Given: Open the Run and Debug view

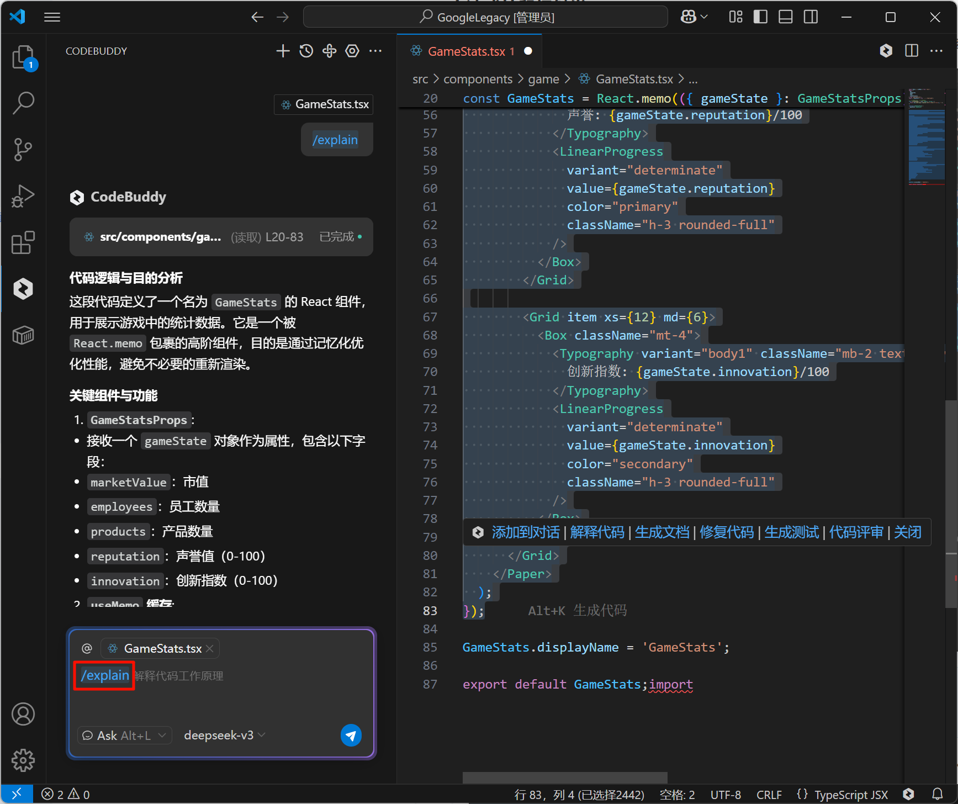Looking at the screenshot, I should pyautogui.click(x=23, y=196).
